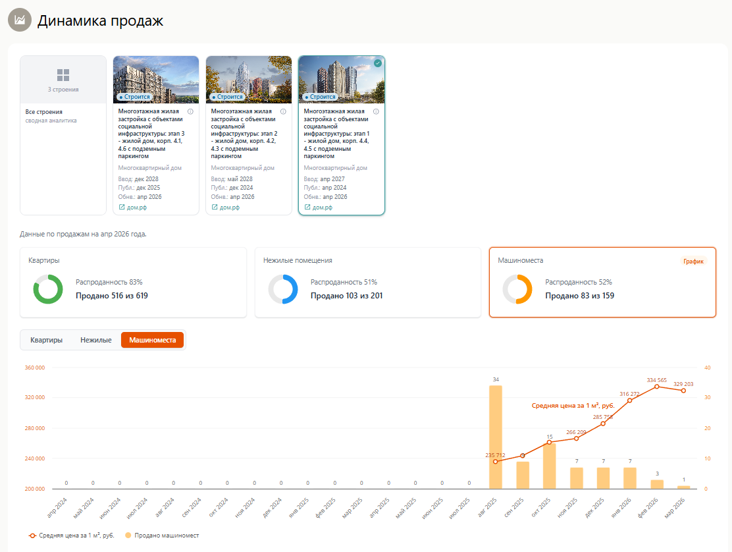
Task: Click the parking orange donut chart icon
Action: [x=517, y=289]
